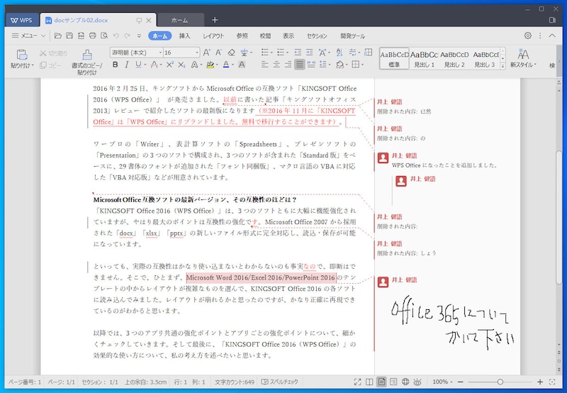The width and height of the screenshot is (567, 393).
Task: Click the zoom slider handle
Action: click(x=500, y=382)
